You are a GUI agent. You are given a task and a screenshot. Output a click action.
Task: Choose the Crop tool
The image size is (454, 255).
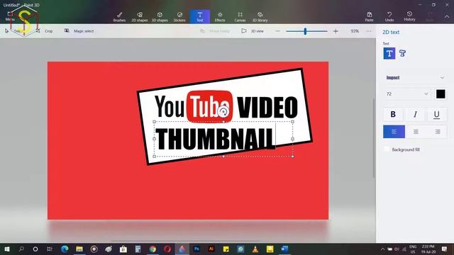44,31
